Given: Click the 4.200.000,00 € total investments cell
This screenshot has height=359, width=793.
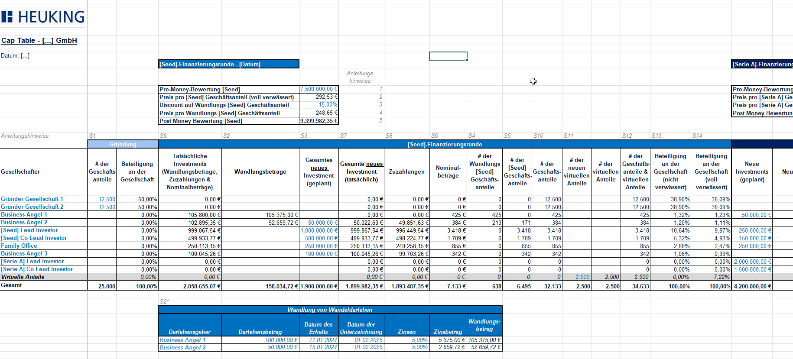Looking at the screenshot, I should 752,286.
